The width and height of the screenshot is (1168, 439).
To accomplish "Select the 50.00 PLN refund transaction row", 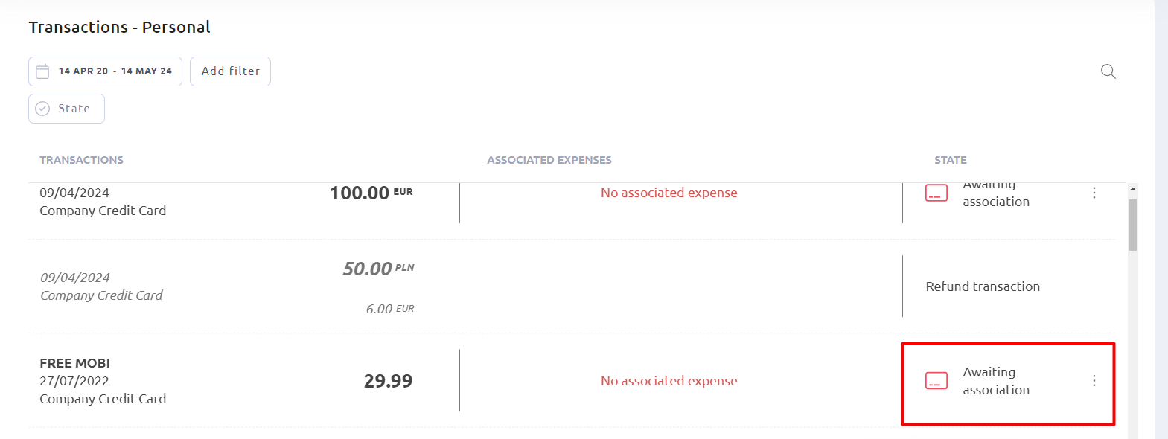I will click(572, 286).
